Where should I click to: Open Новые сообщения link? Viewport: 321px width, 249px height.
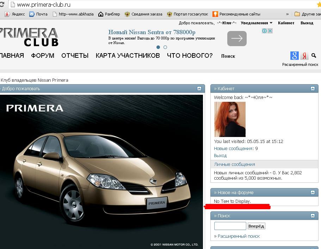point(234,149)
